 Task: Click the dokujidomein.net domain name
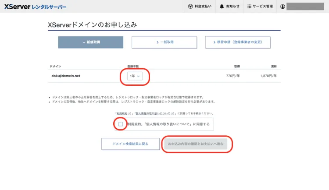click(x=66, y=76)
